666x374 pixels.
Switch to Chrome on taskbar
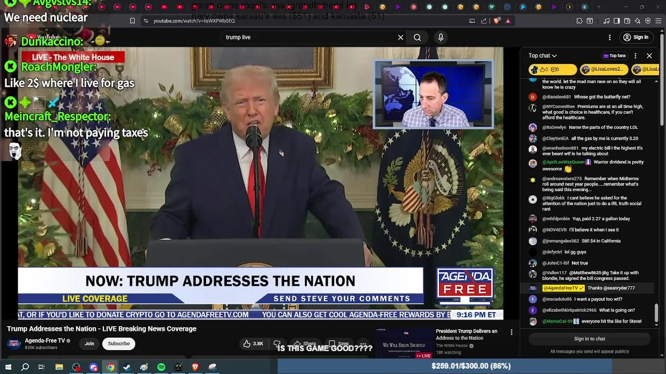[110, 367]
